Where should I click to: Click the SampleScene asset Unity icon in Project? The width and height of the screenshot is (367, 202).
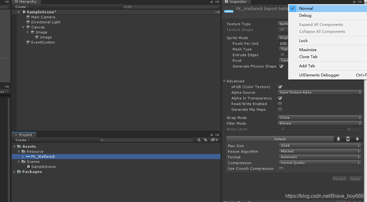click(28, 167)
